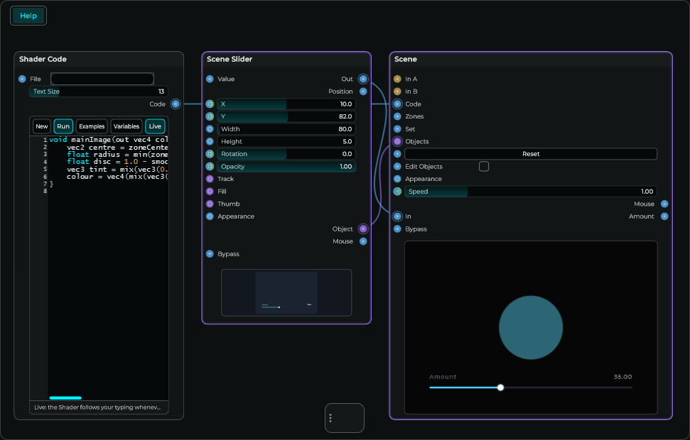
Task: Click the Scene Slider preview thumbnail
Action: click(x=286, y=293)
